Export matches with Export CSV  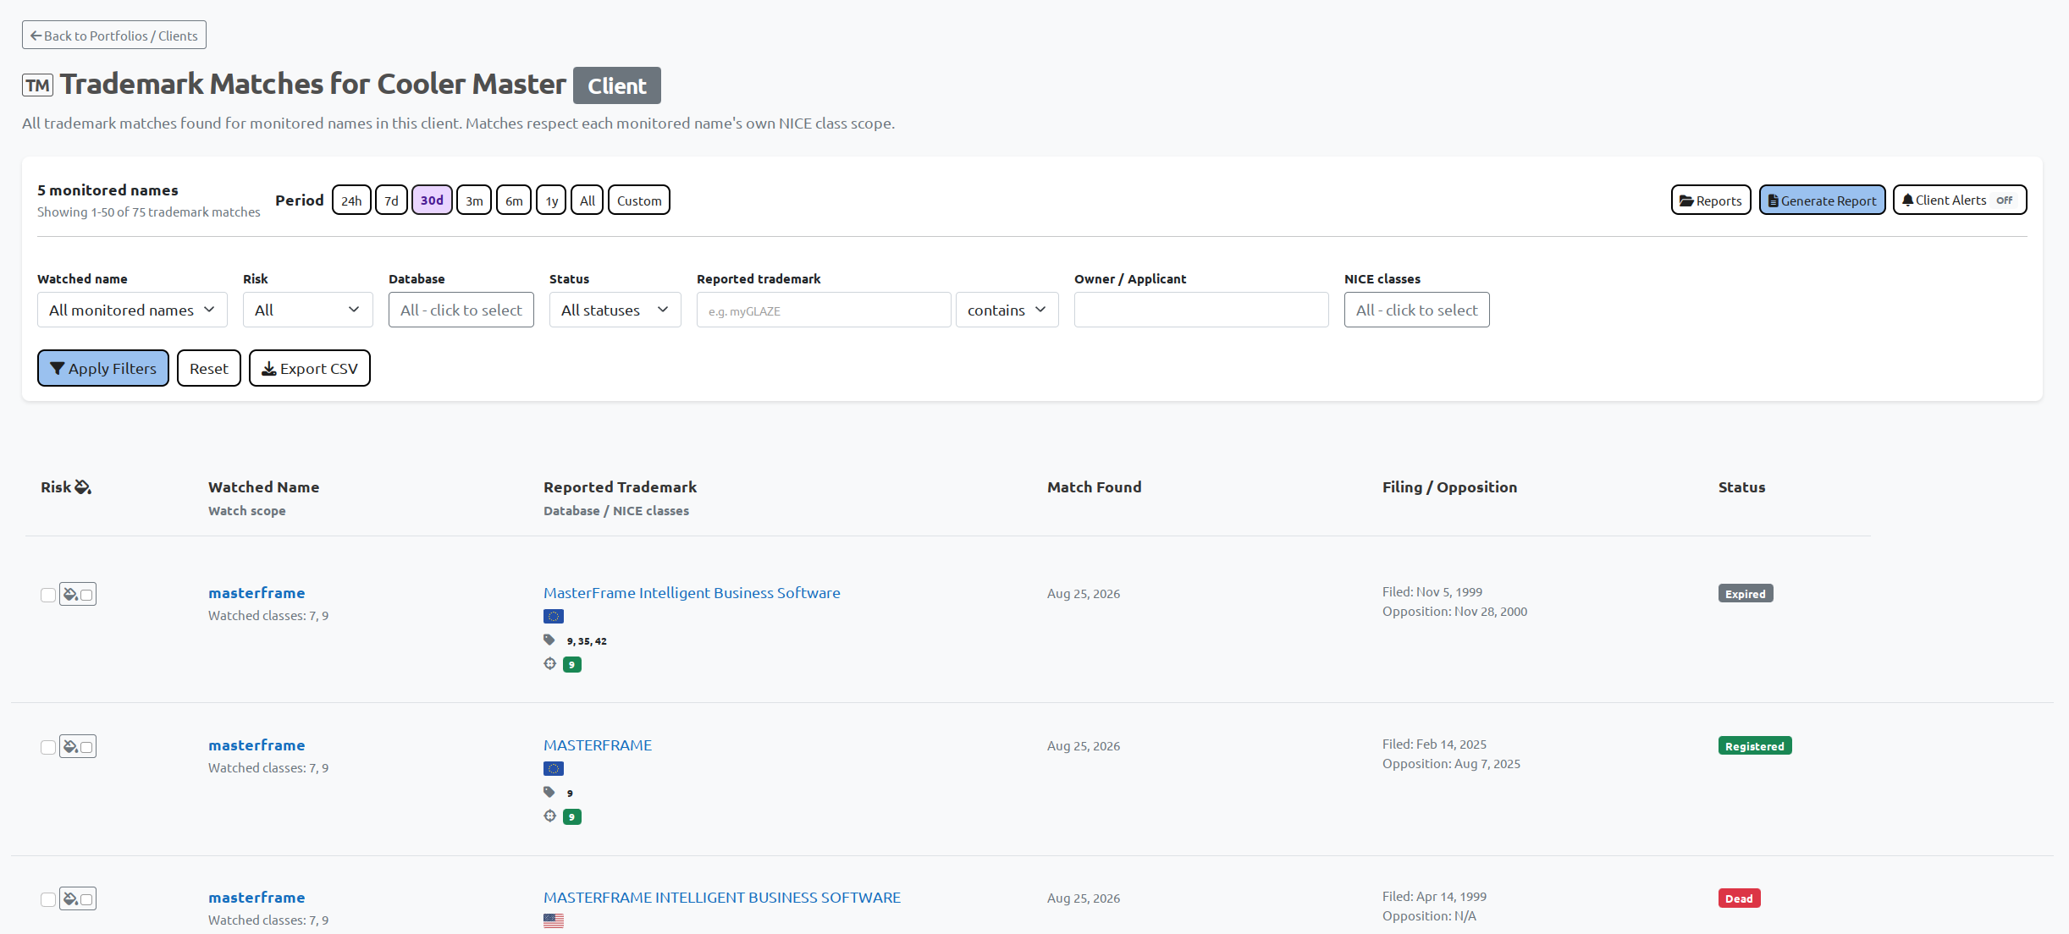click(310, 368)
